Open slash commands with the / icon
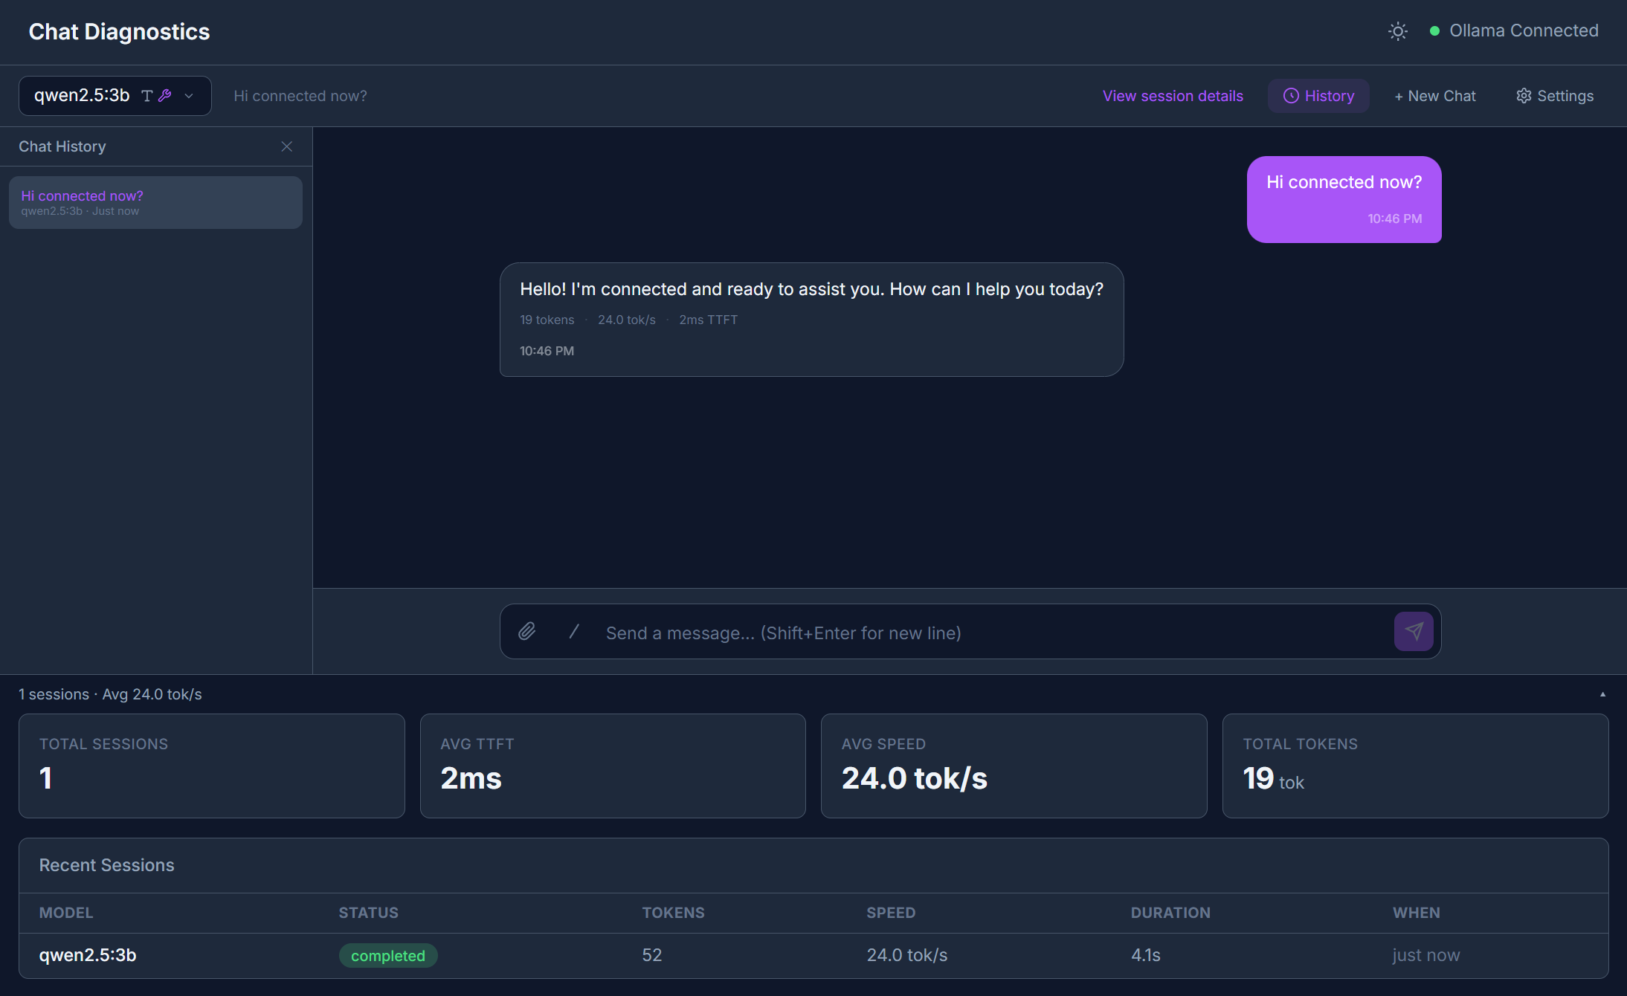 click(x=573, y=631)
